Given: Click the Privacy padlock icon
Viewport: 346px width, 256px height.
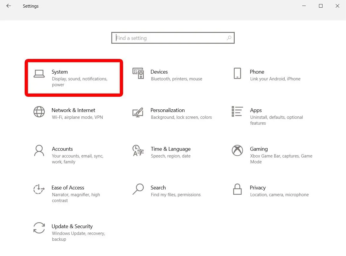Looking at the screenshot, I should (237, 189).
